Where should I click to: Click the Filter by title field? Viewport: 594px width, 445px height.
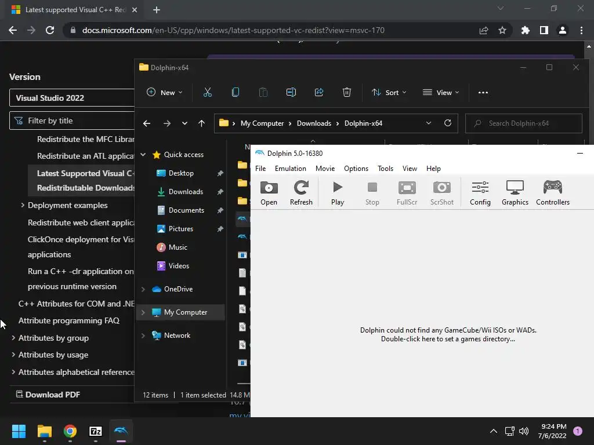72,121
